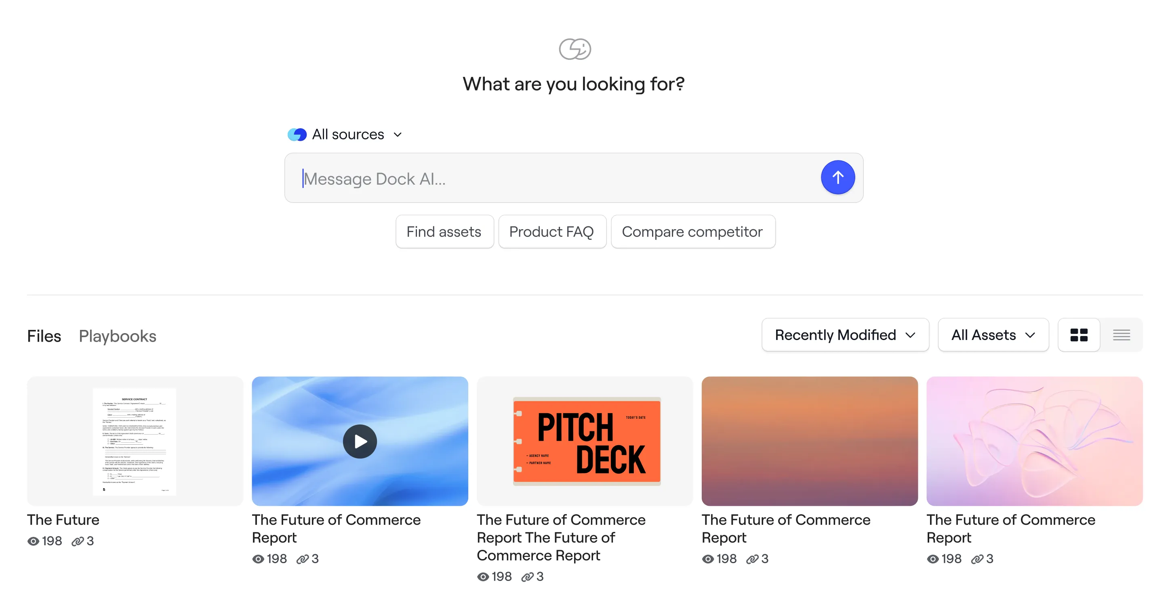Send message with the blue arrow button

click(x=838, y=177)
